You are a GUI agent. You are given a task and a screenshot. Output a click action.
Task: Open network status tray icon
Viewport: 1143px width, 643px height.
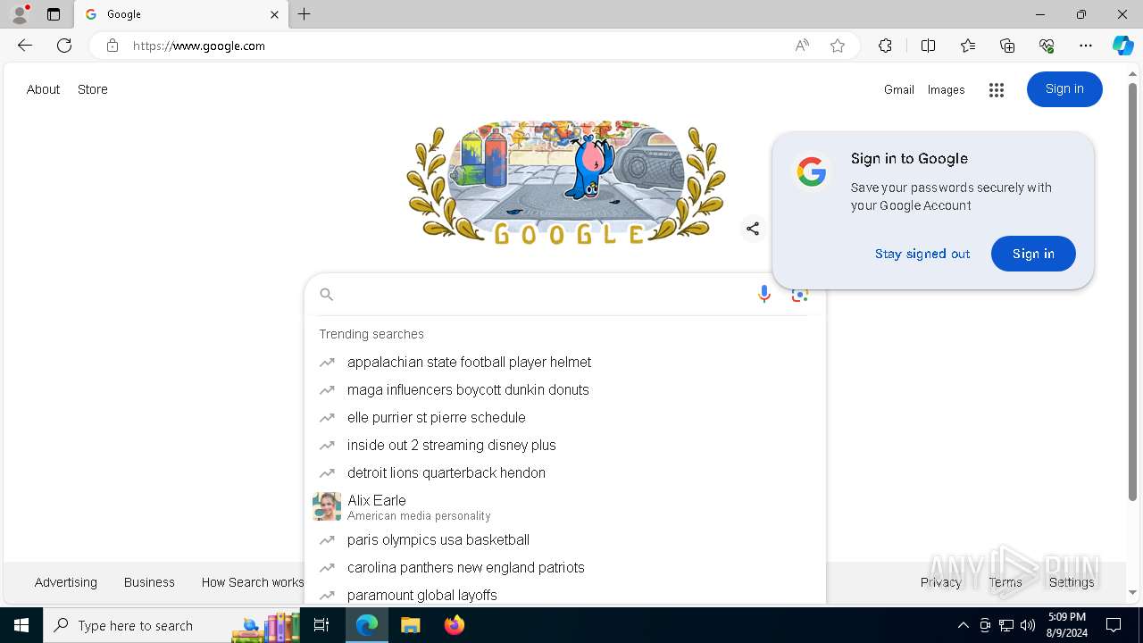point(1006,625)
